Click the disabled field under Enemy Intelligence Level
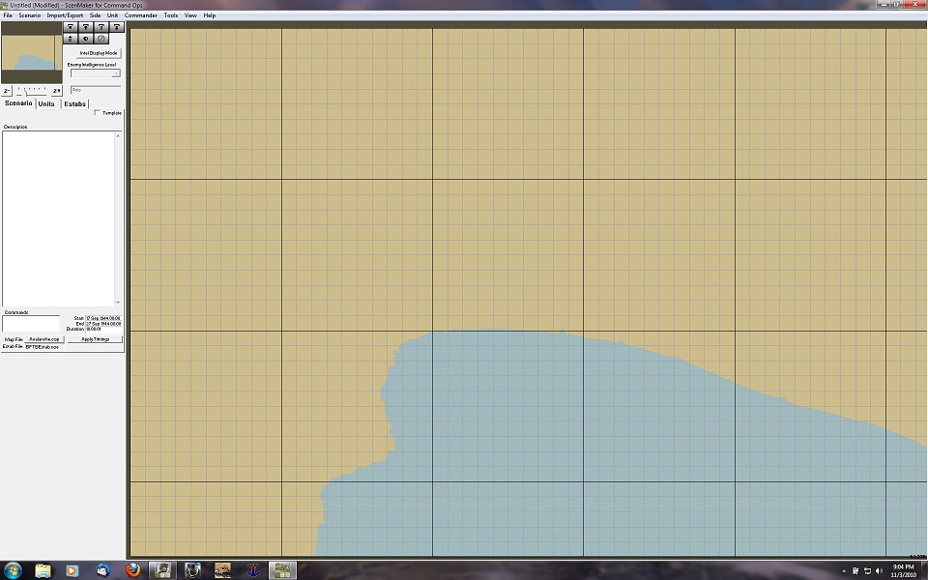The width and height of the screenshot is (928, 580). coord(96,90)
